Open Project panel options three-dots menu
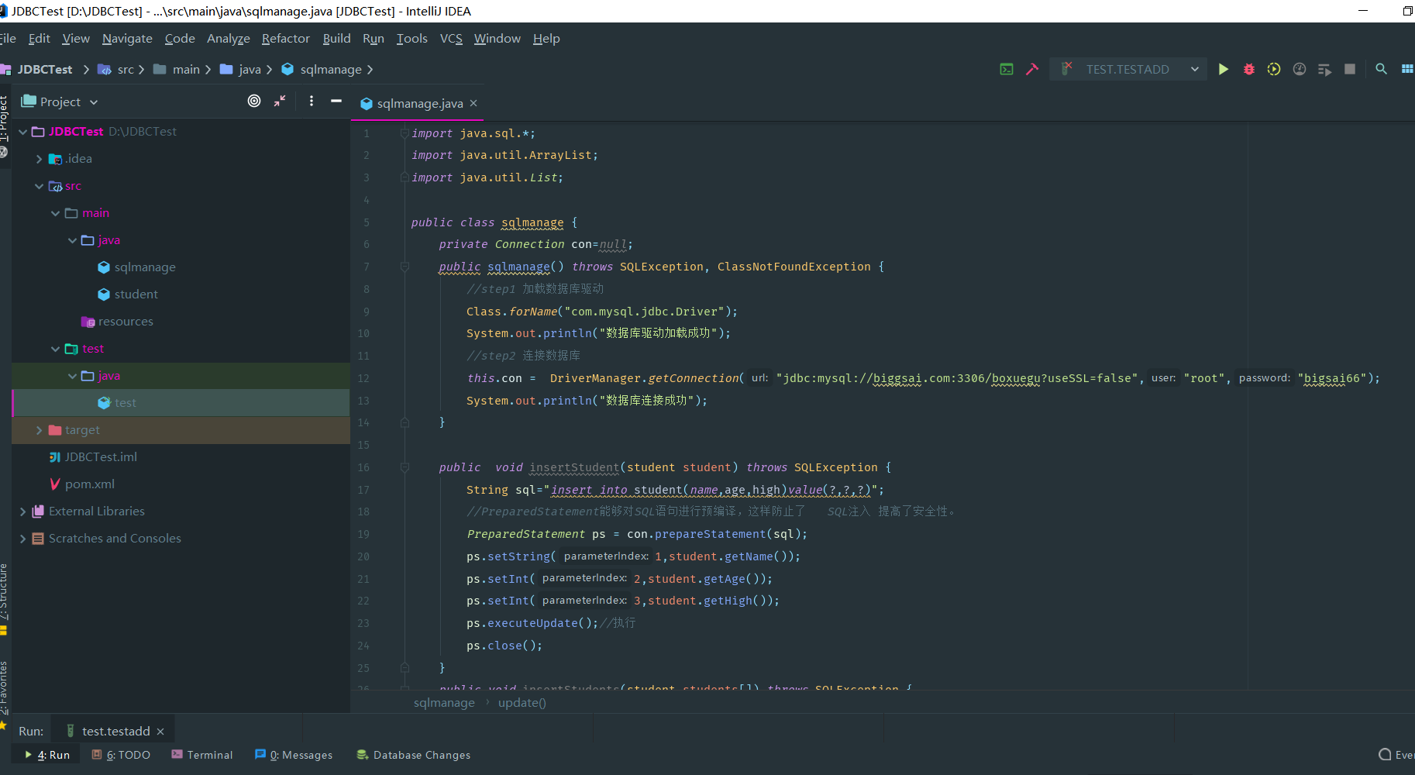Image resolution: width=1415 pixels, height=775 pixels. point(312,101)
